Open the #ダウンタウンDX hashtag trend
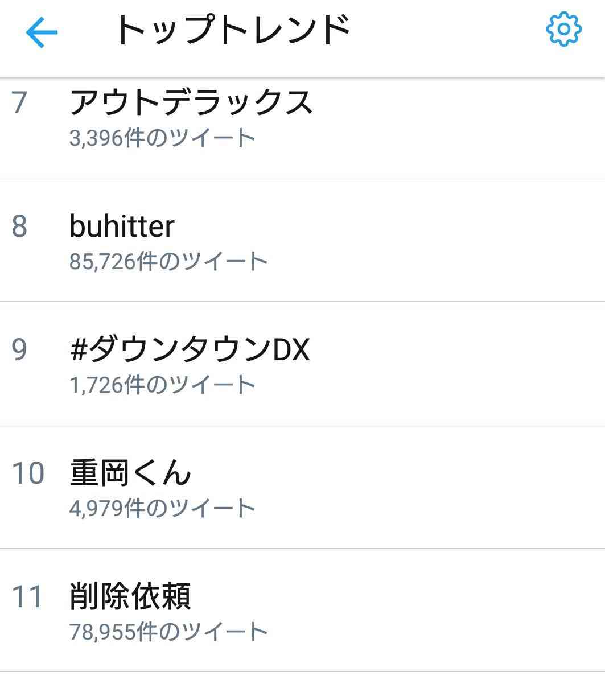Viewport: 605px width, 684px height. point(190,349)
